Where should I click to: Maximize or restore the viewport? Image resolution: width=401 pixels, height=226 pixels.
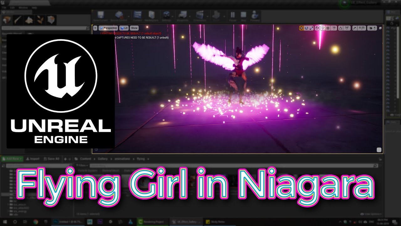tap(380, 28)
